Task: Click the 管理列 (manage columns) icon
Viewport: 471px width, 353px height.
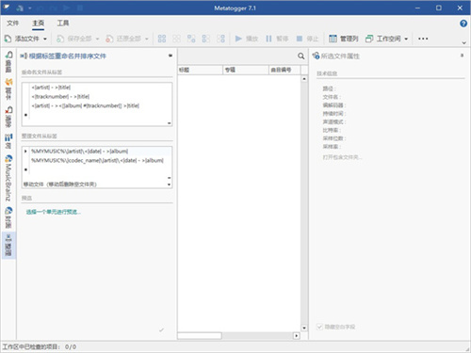Action: tap(333, 39)
